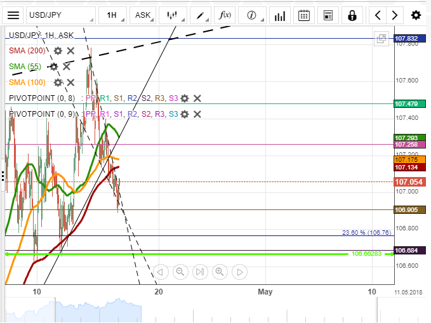The height and width of the screenshot is (323, 431).
Task: Open the hamburger main menu
Action: [13, 15]
